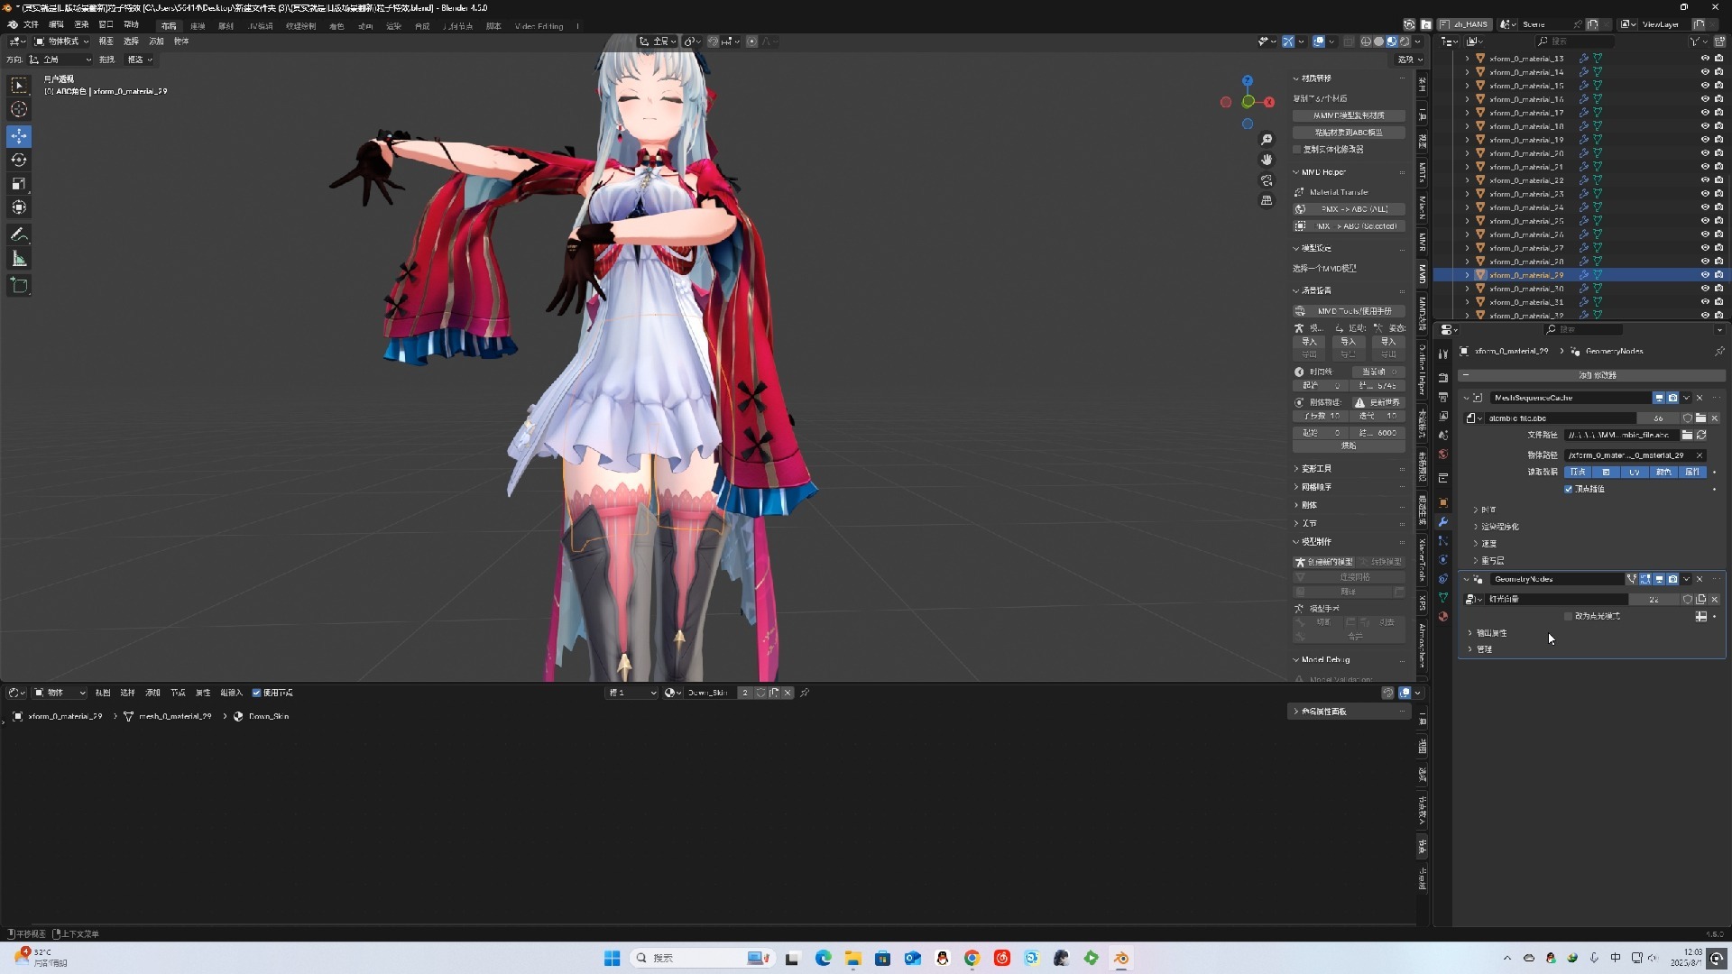Reload the alembic cache file icon
The height and width of the screenshot is (974, 1732).
[x=1701, y=435]
